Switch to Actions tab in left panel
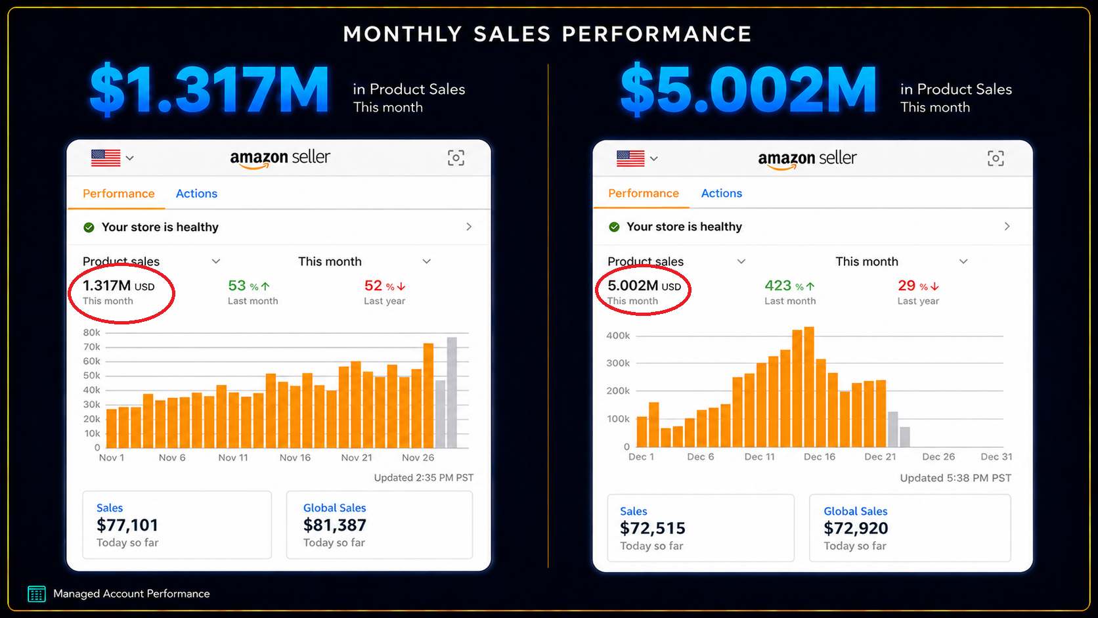This screenshot has height=618, width=1098. 196,194
